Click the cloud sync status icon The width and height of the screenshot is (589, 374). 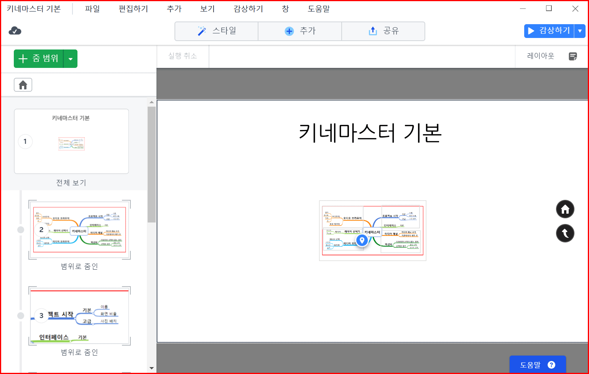pos(15,31)
